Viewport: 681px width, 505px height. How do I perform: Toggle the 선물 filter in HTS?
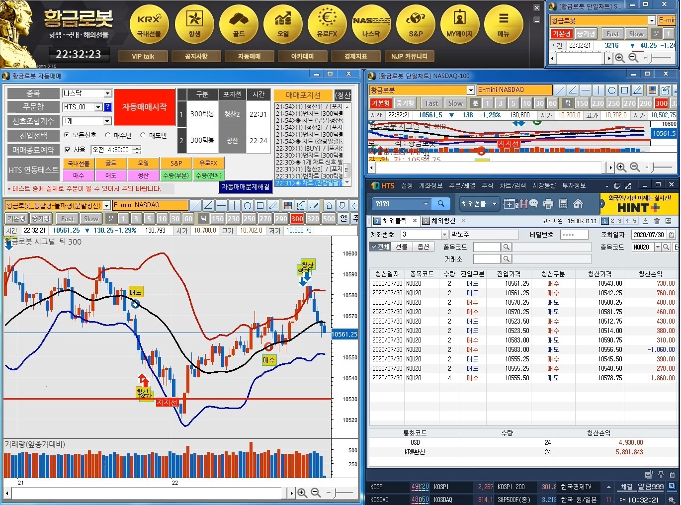(x=402, y=247)
